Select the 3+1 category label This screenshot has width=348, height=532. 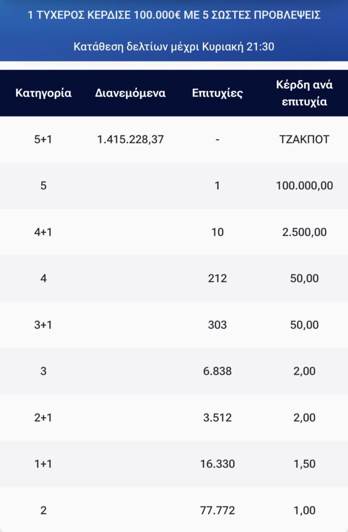(43, 325)
